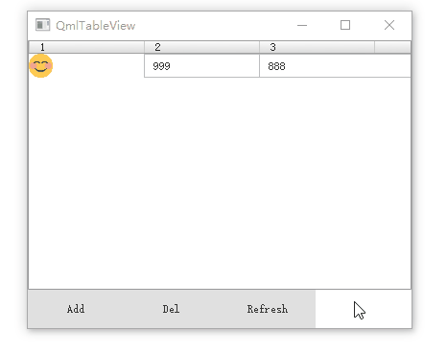Click column header labeled 3
This screenshot has height=354, width=447.
pyautogui.click(x=317, y=47)
